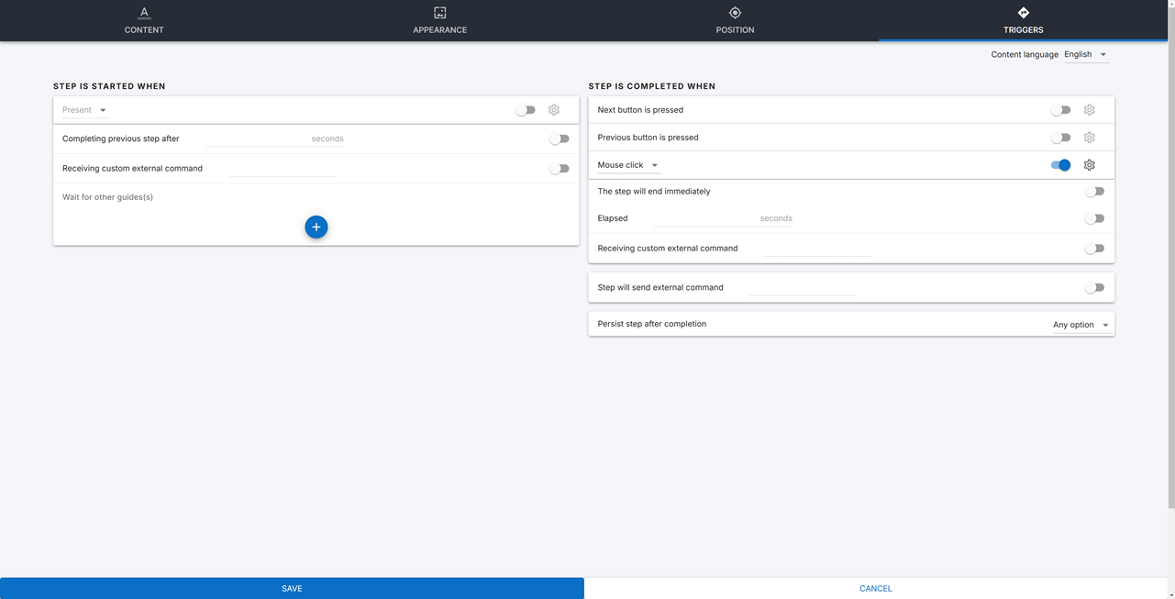
Task: Click the Triggers diamond icon
Action: point(1024,13)
